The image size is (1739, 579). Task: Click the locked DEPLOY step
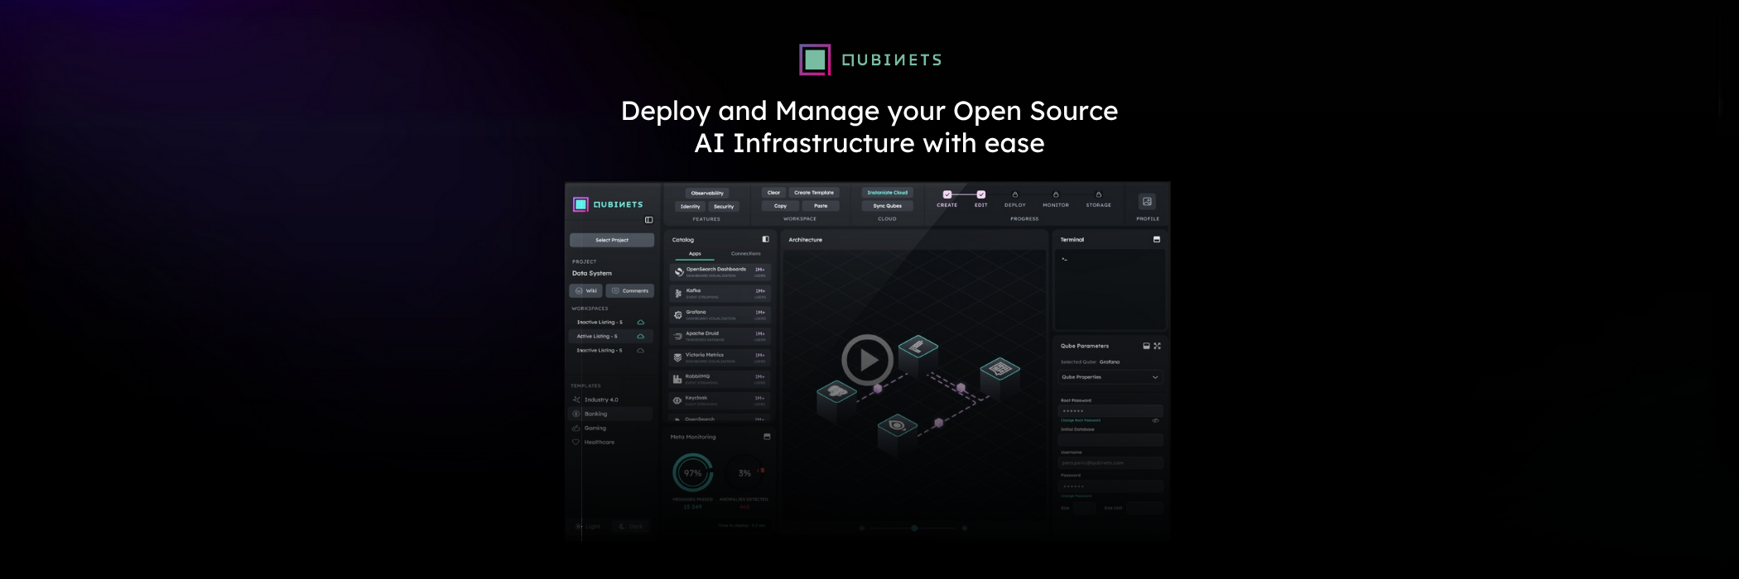coord(1015,199)
